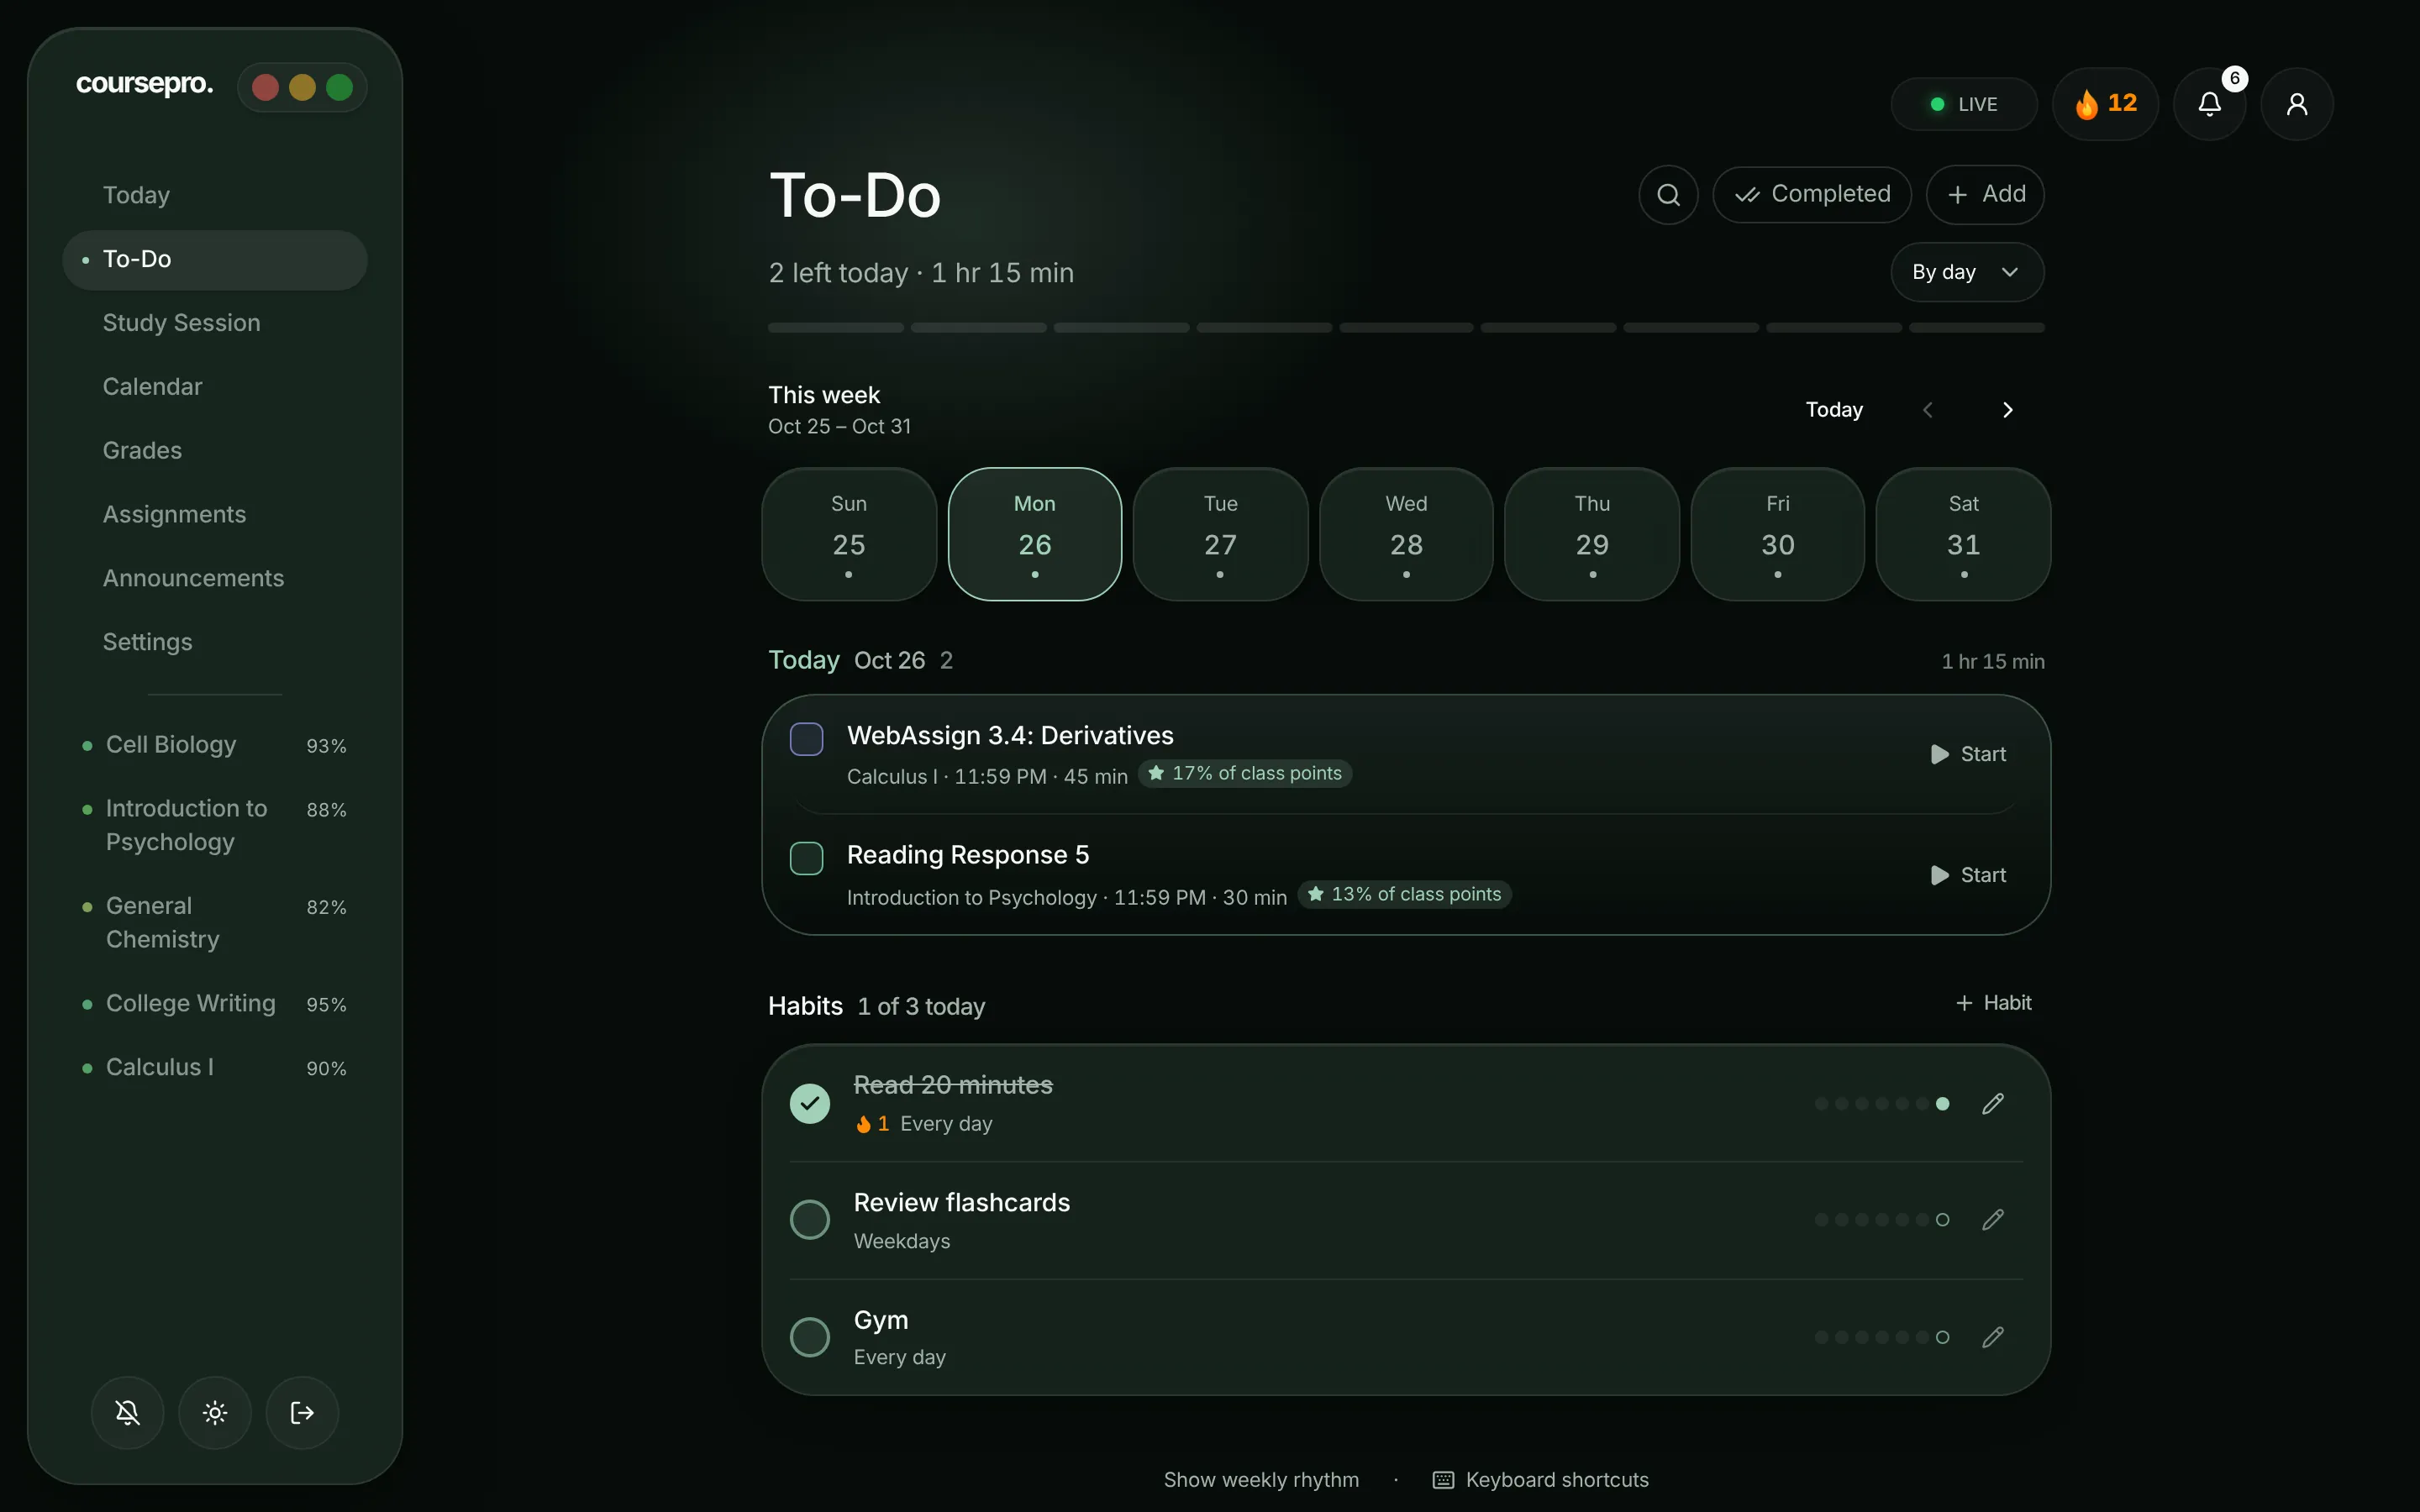Open the By day dropdown

tap(1967, 272)
